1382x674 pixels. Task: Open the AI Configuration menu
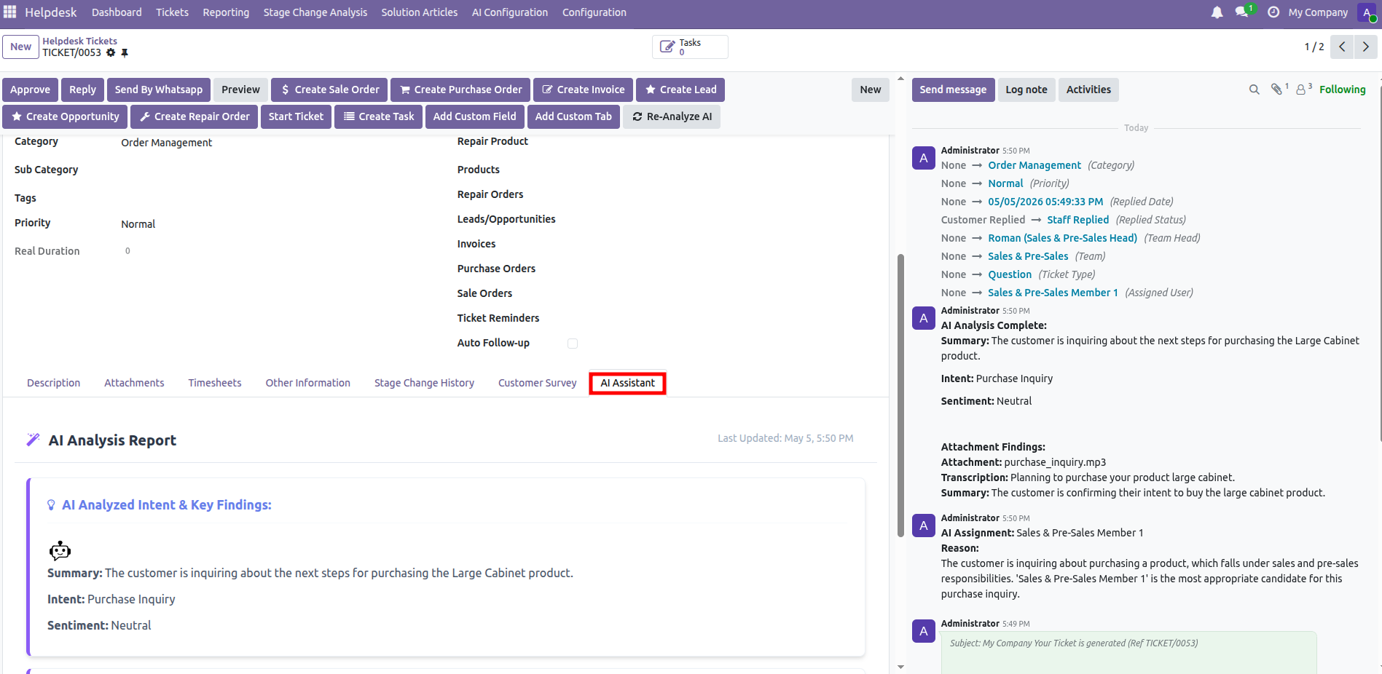point(510,12)
